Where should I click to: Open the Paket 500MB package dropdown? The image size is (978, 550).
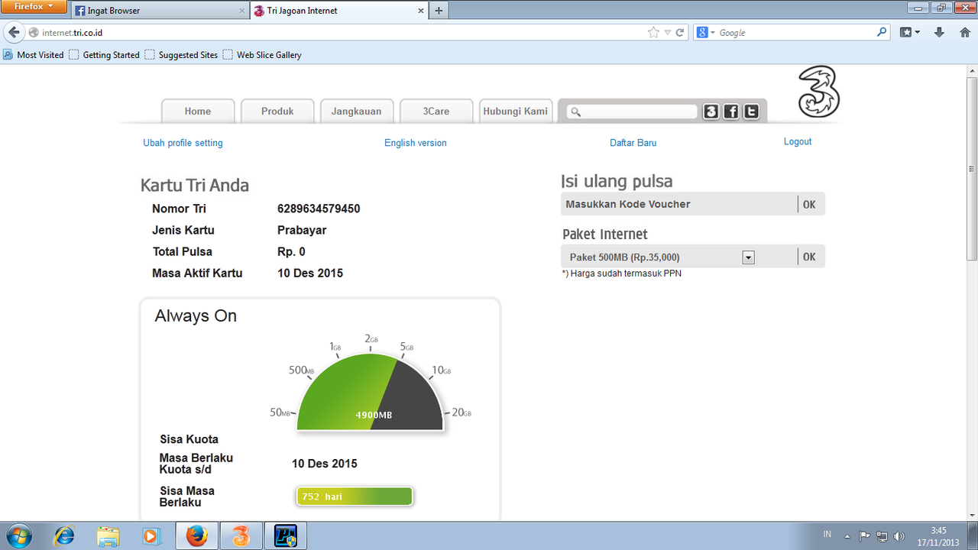[x=747, y=257]
